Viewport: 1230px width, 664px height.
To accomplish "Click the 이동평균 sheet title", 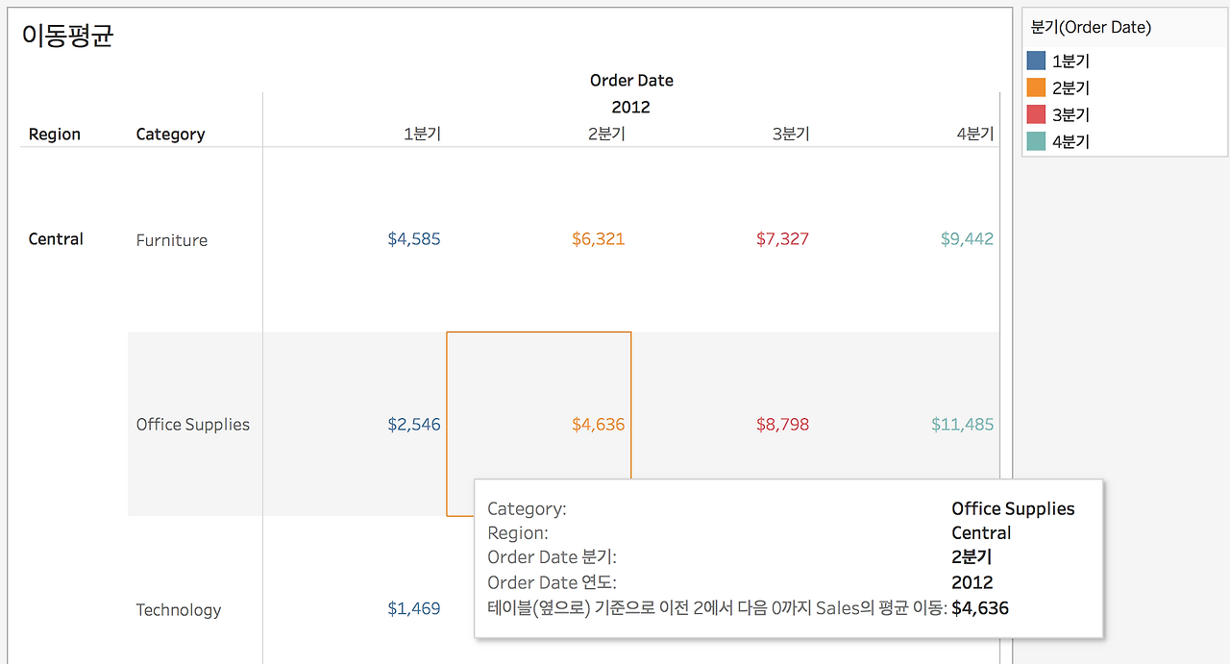I will pyautogui.click(x=67, y=37).
